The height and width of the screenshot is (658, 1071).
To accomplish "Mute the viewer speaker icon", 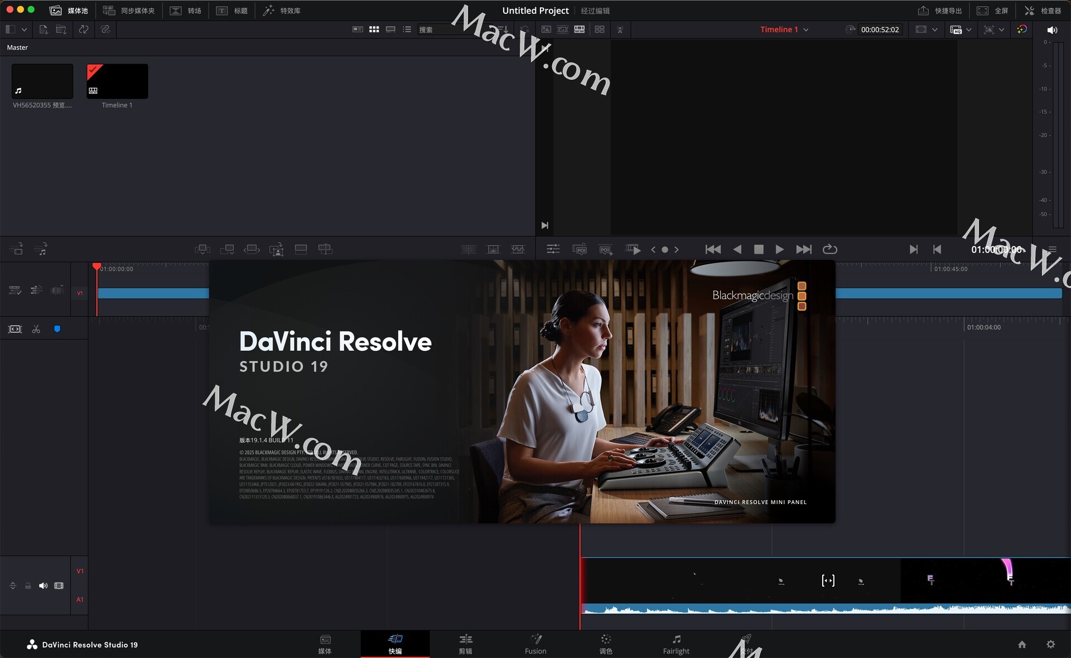I will point(1052,30).
